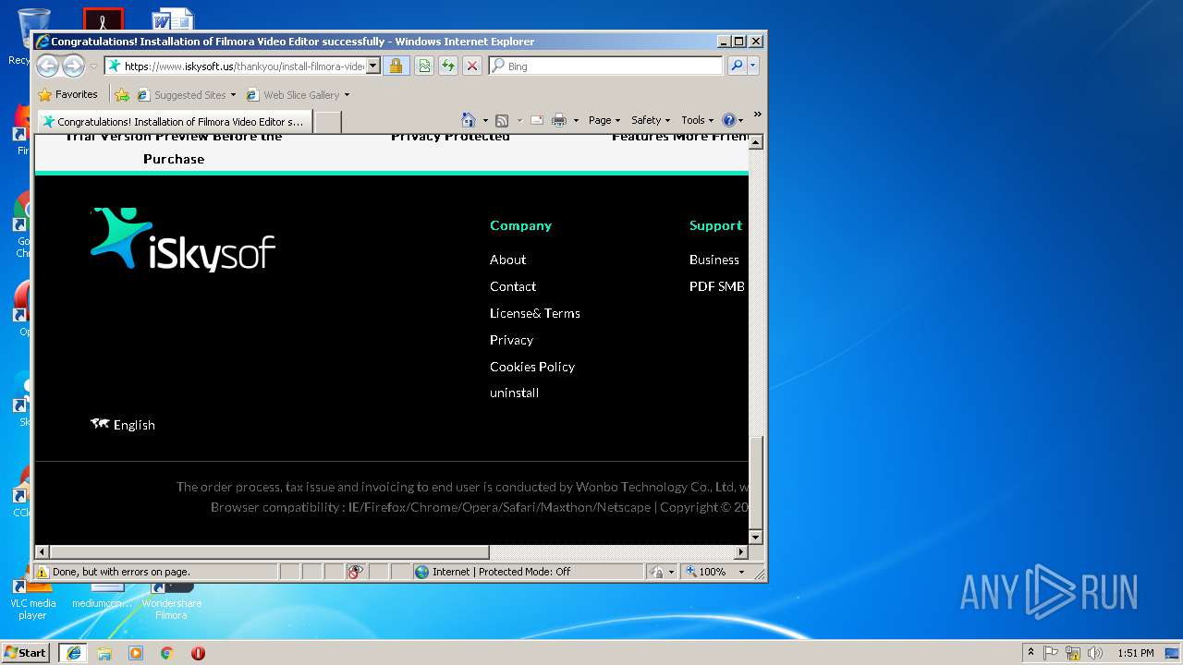Open the media player taskbar icon
Screen dimensions: 1183x665
click(136, 653)
